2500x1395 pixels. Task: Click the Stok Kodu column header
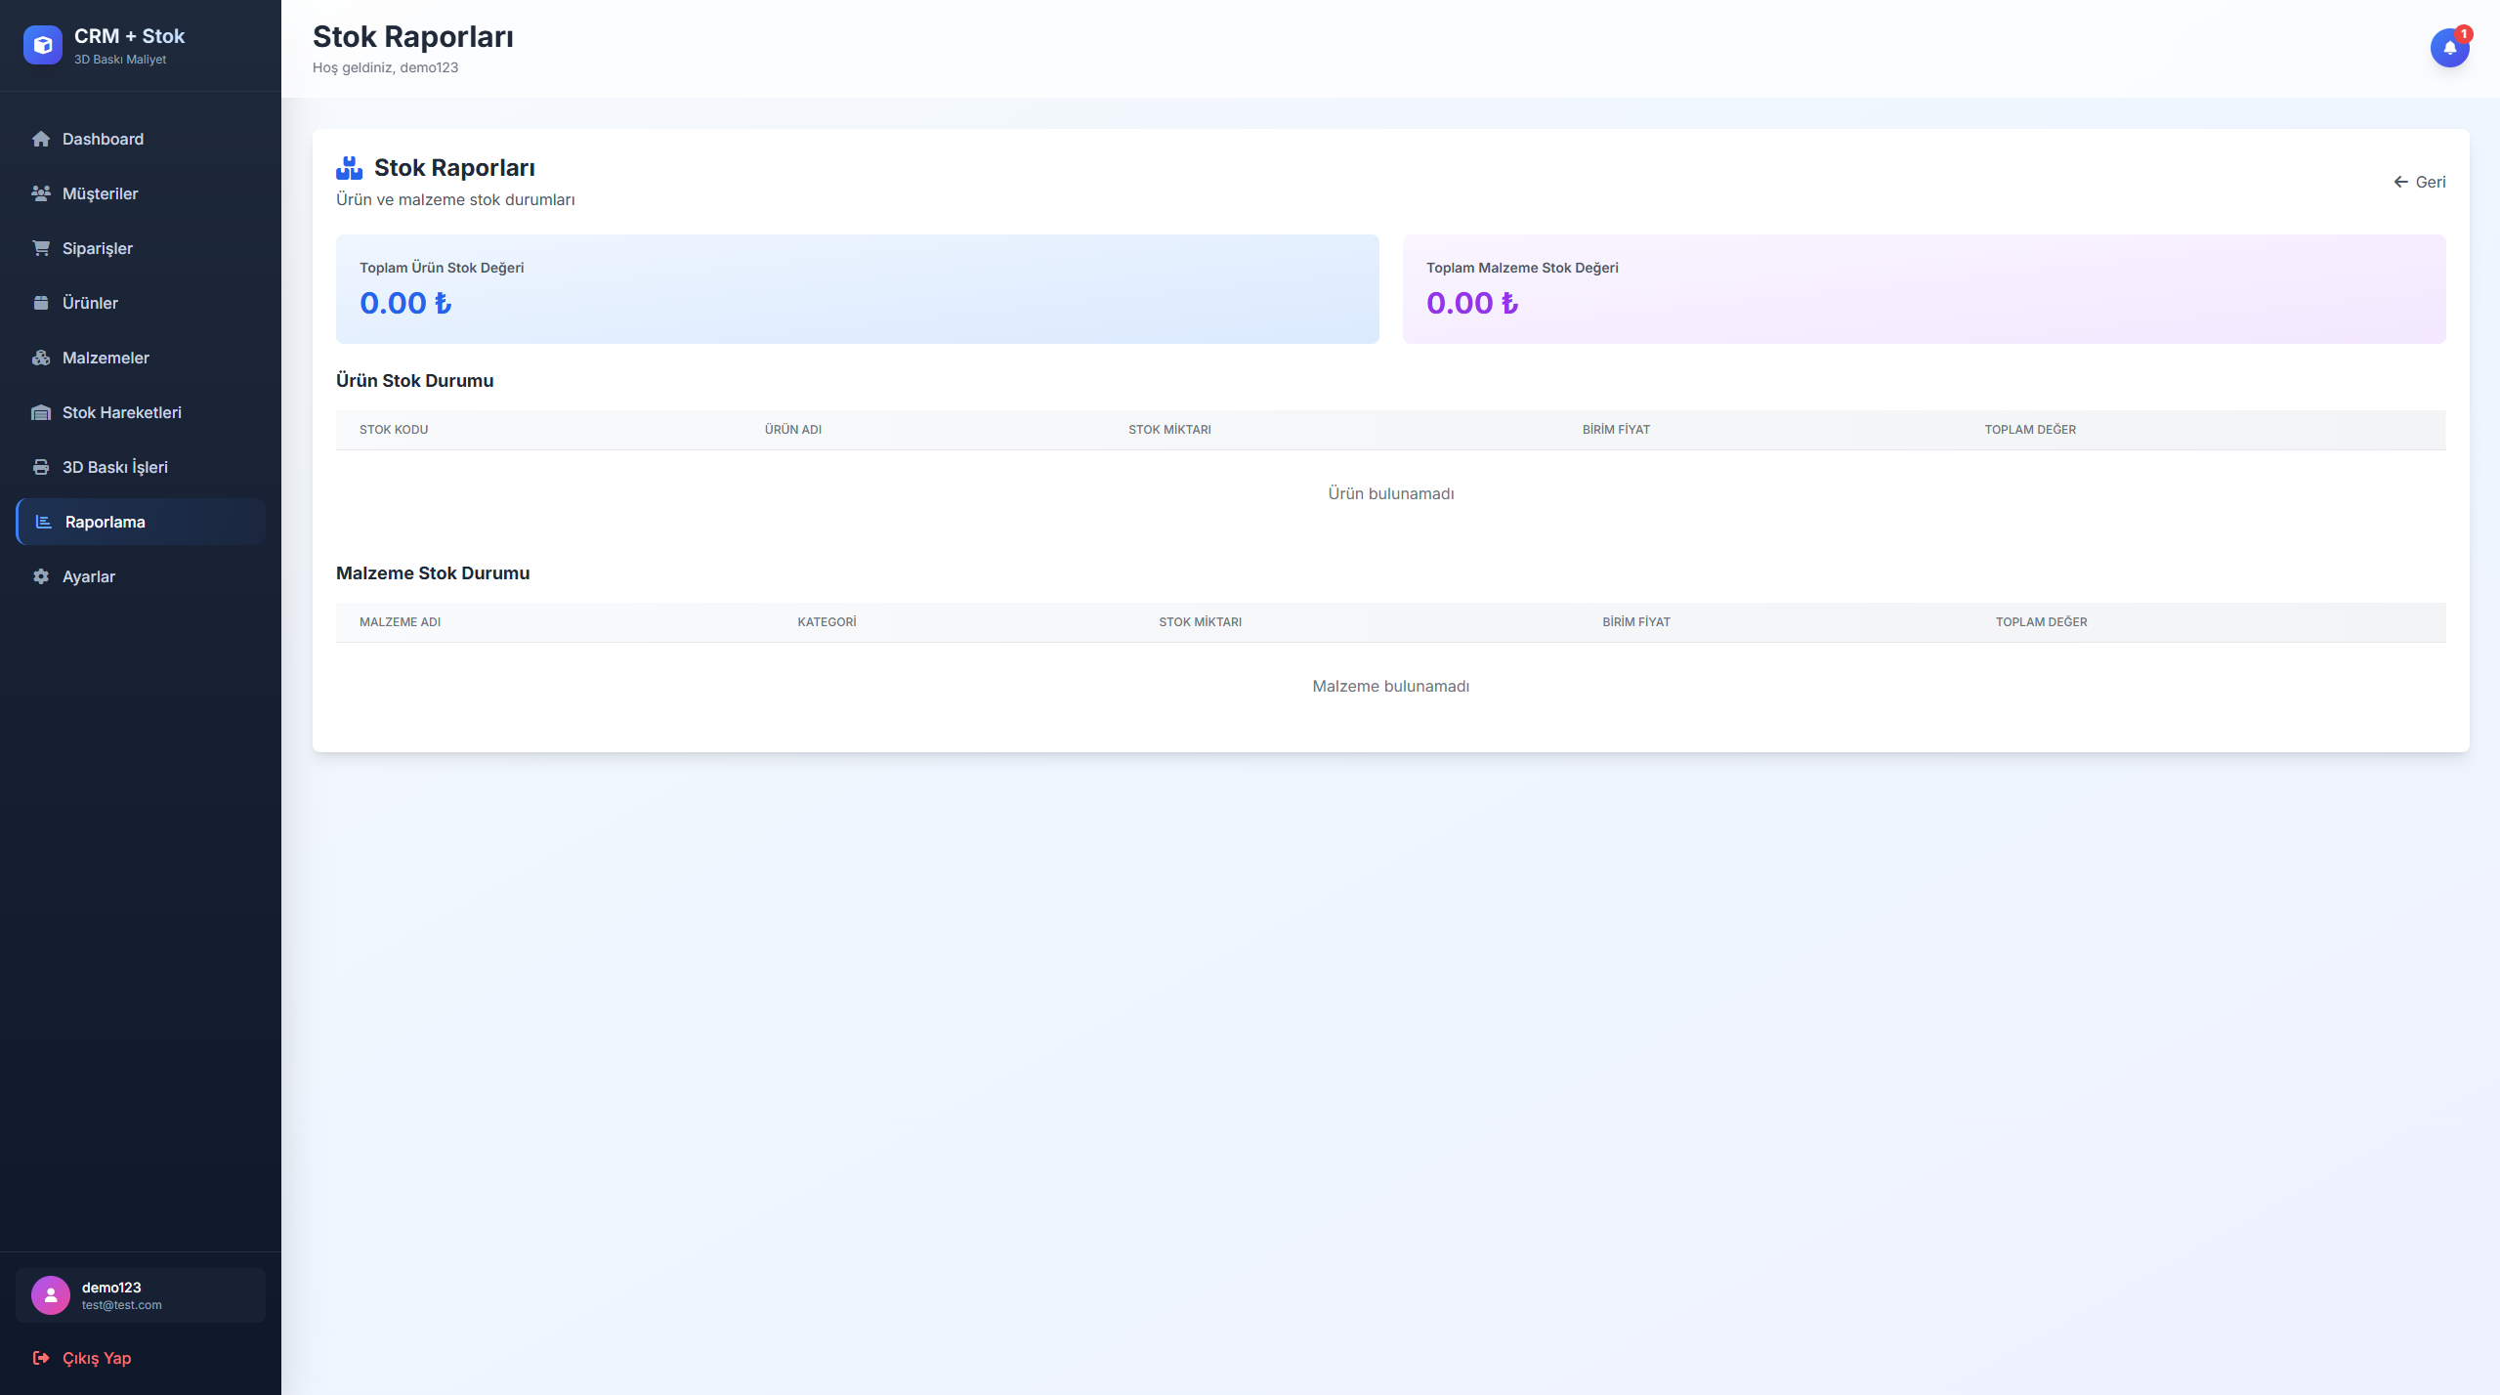tap(394, 430)
